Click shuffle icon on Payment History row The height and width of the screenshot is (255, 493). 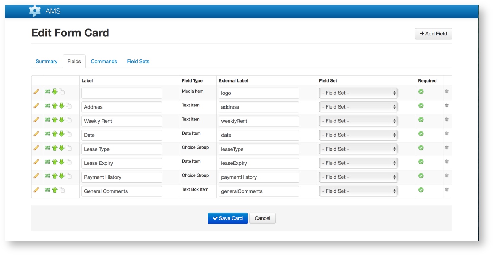point(47,176)
